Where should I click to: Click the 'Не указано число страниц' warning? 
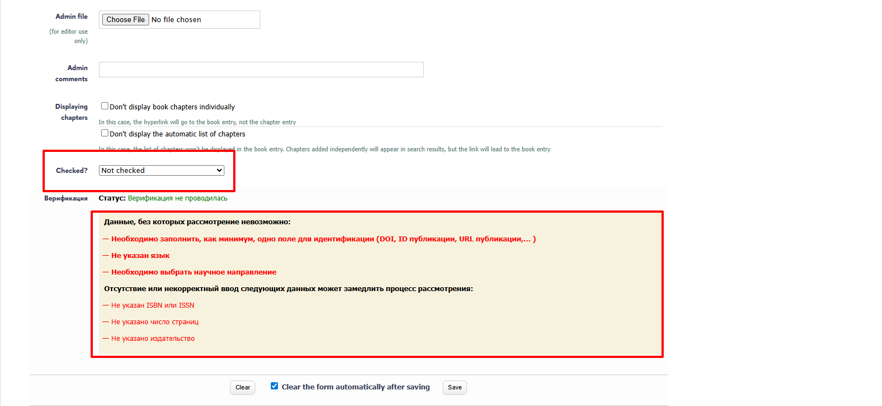155,322
